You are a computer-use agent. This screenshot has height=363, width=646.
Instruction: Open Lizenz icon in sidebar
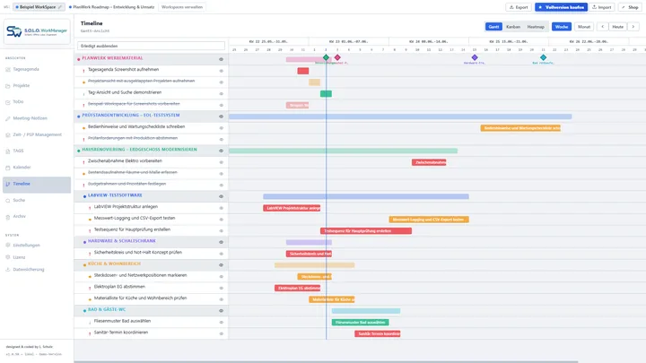(8, 257)
